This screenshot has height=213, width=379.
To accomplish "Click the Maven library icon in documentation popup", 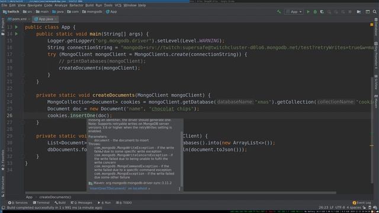I will click(91, 183).
